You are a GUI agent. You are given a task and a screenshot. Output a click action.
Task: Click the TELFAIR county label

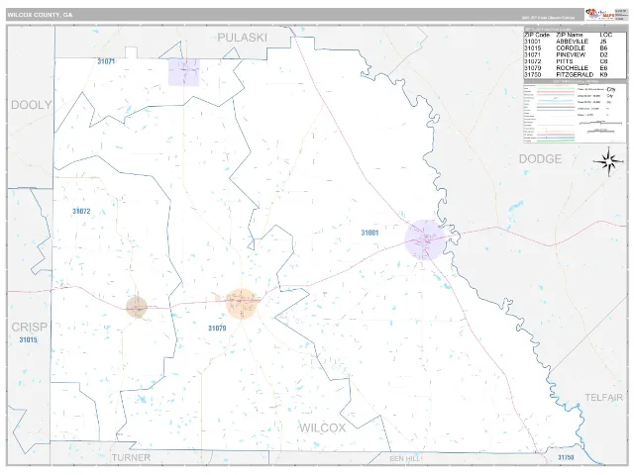click(603, 398)
